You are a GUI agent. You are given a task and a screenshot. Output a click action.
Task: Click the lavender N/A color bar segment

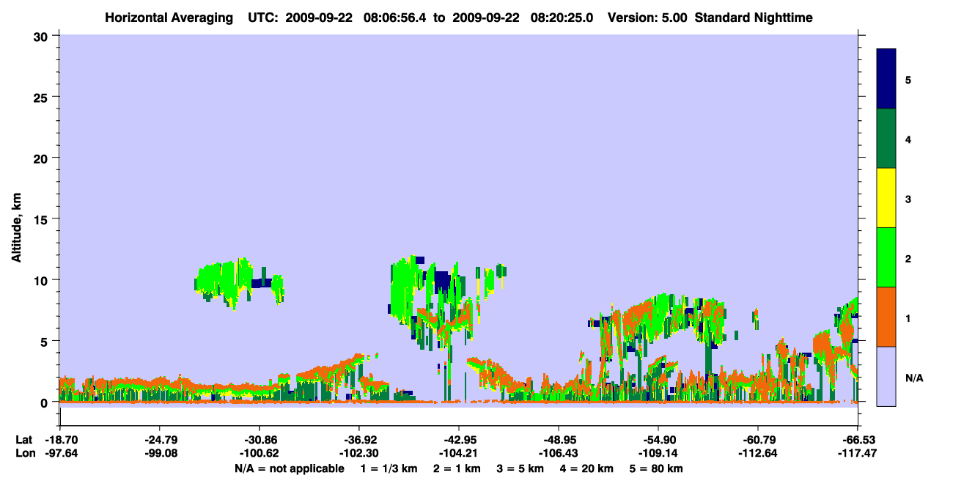[x=886, y=376]
